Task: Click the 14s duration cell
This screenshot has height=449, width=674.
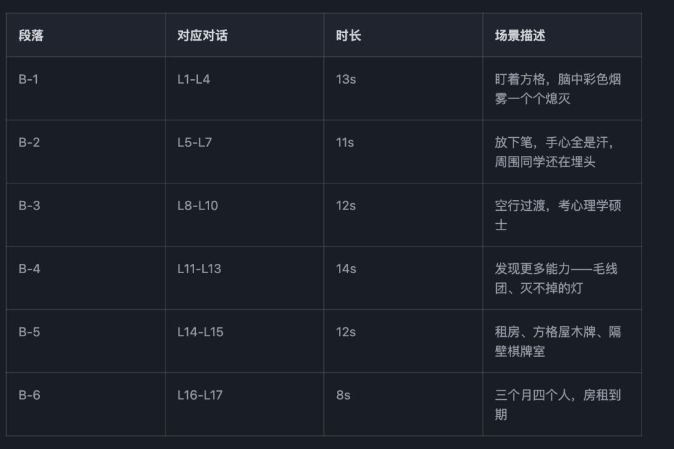Action: pos(346,269)
